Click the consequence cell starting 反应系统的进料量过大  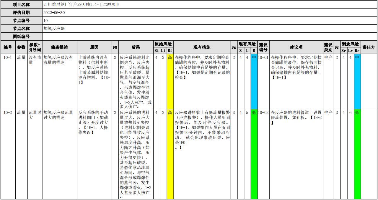(x=136, y=154)
